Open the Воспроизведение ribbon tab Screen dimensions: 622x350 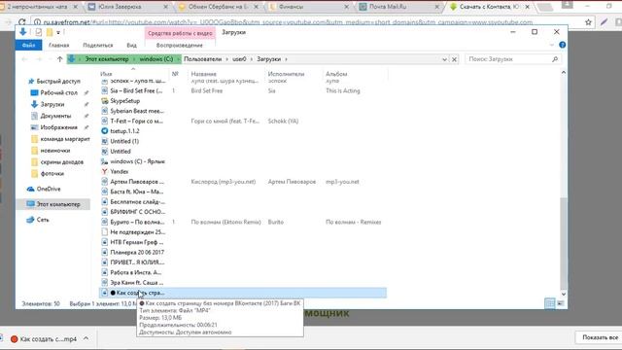click(179, 46)
